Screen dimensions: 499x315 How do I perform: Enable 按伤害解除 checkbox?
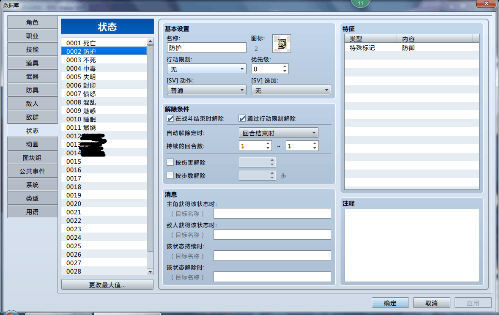pyautogui.click(x=170, y=162)
